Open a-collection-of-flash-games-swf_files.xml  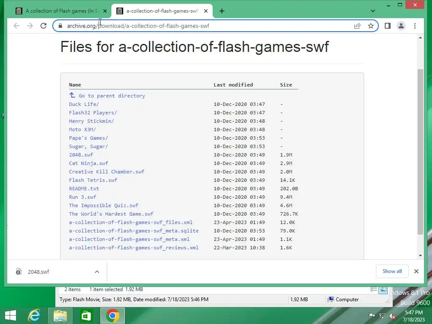point(131,222)
